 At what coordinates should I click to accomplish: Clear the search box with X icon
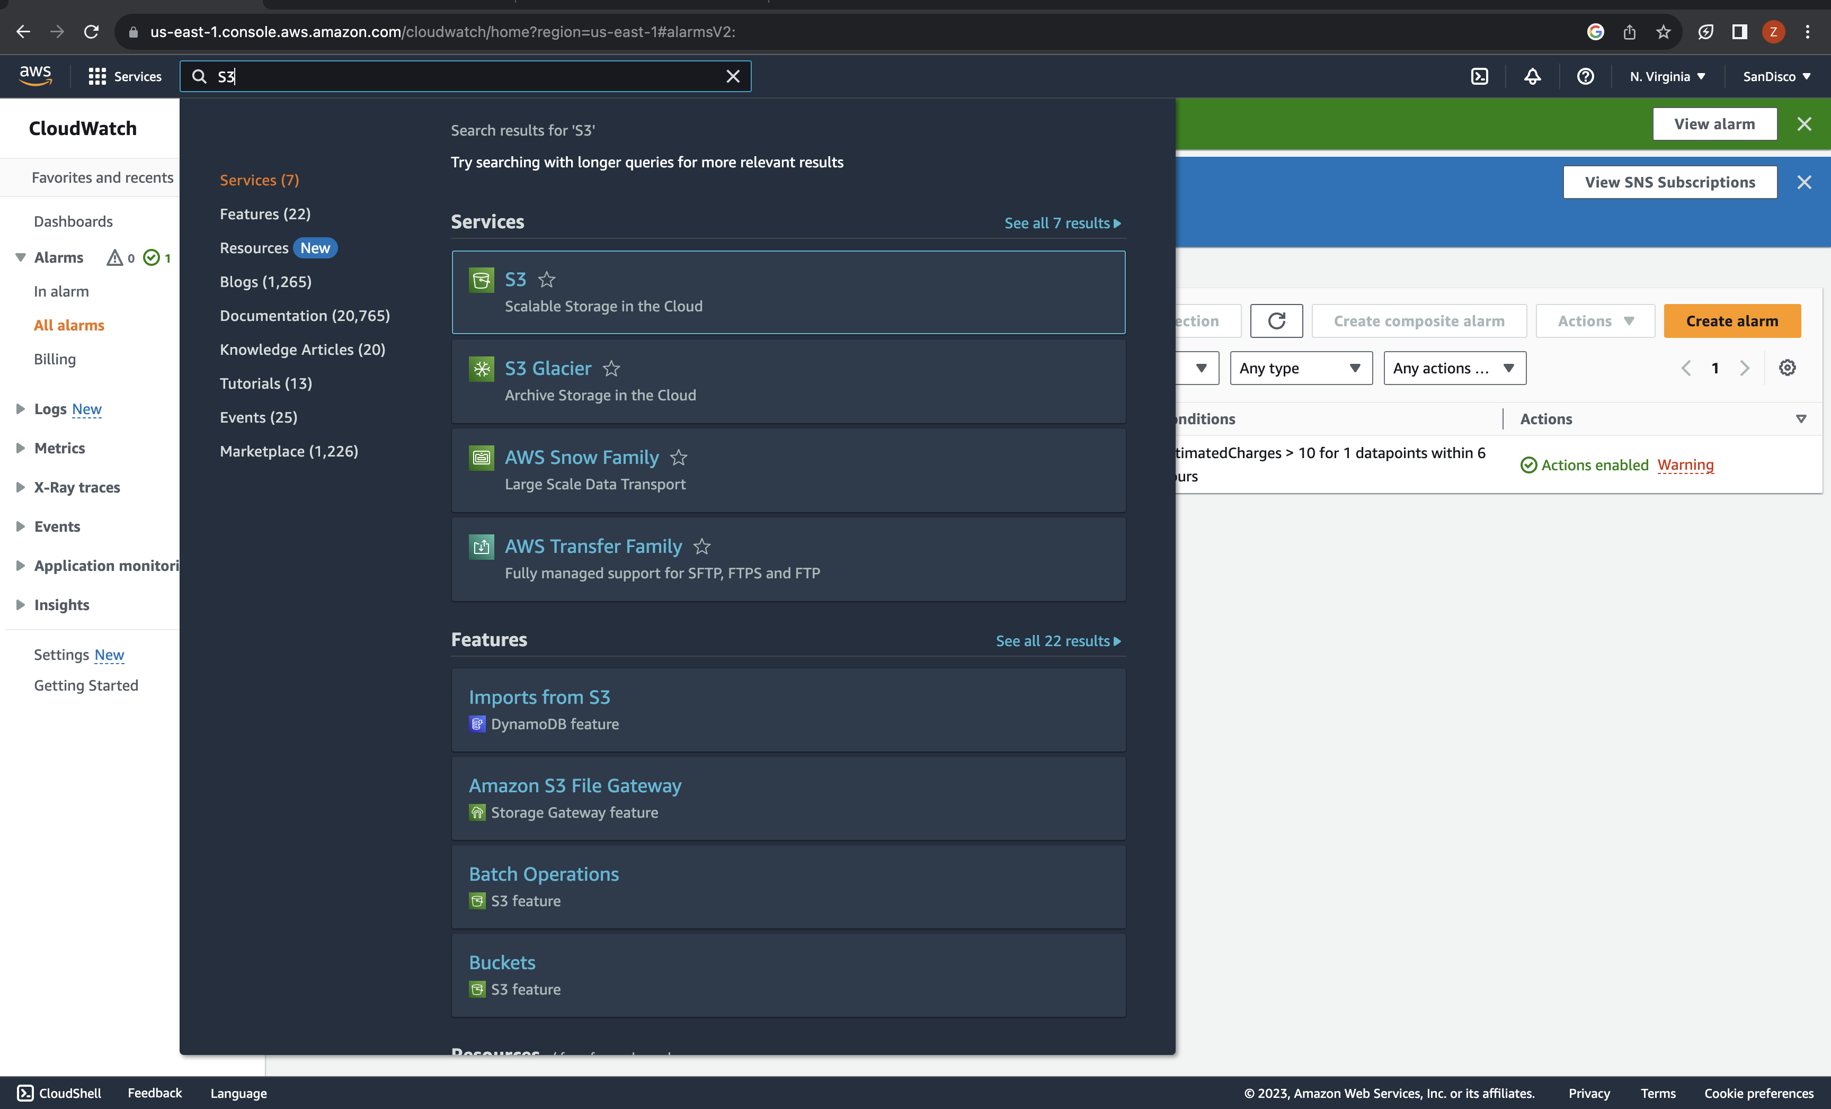[733, 76]
